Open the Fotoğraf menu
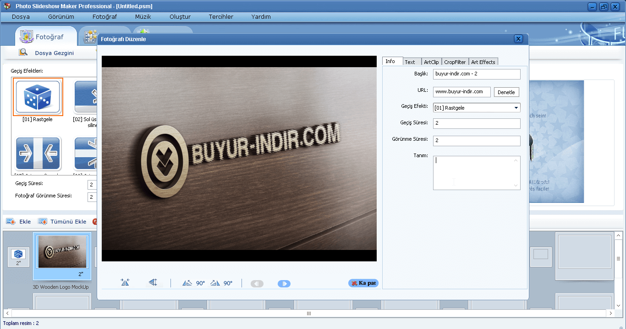 (104, 16)
